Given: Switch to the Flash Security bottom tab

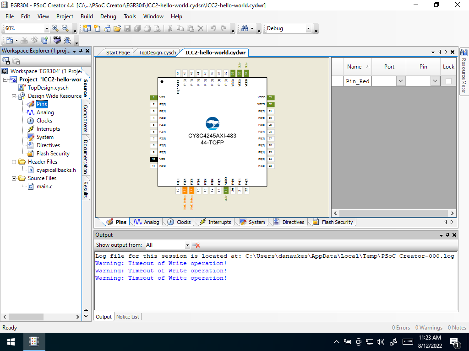Looking at the screenshot, I should tap(333, 222).
